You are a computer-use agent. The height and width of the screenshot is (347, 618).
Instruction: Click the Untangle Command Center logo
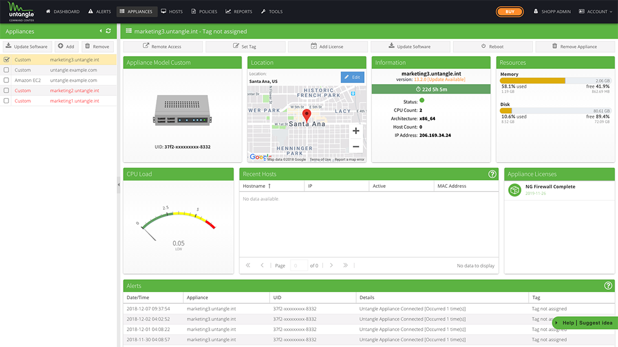coord(21,11)
